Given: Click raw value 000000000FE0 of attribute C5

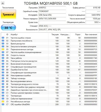Looking at the screenshot, I should point(91,102).
